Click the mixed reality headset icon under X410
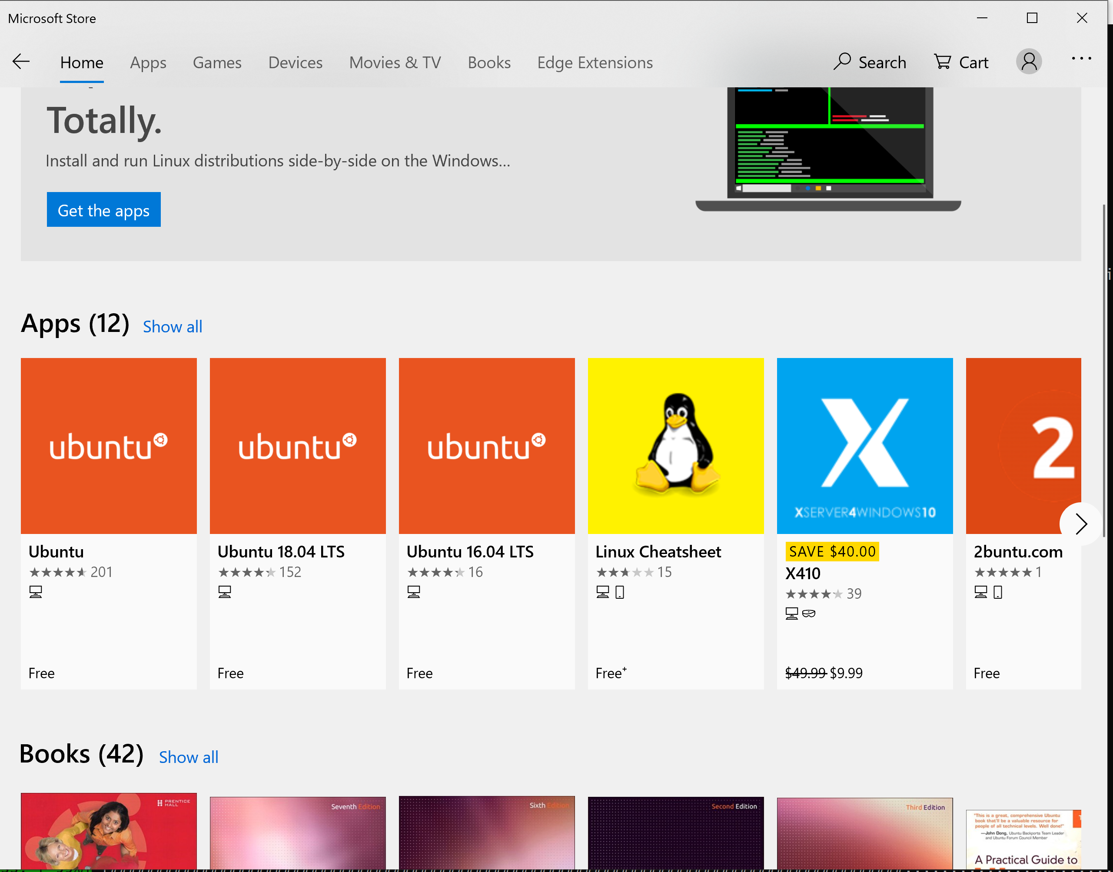The height and width of the screenshot is (872, 1113). (x=809, y=613)
